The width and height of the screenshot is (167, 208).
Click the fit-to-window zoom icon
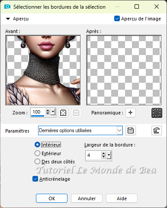point(63,113)
